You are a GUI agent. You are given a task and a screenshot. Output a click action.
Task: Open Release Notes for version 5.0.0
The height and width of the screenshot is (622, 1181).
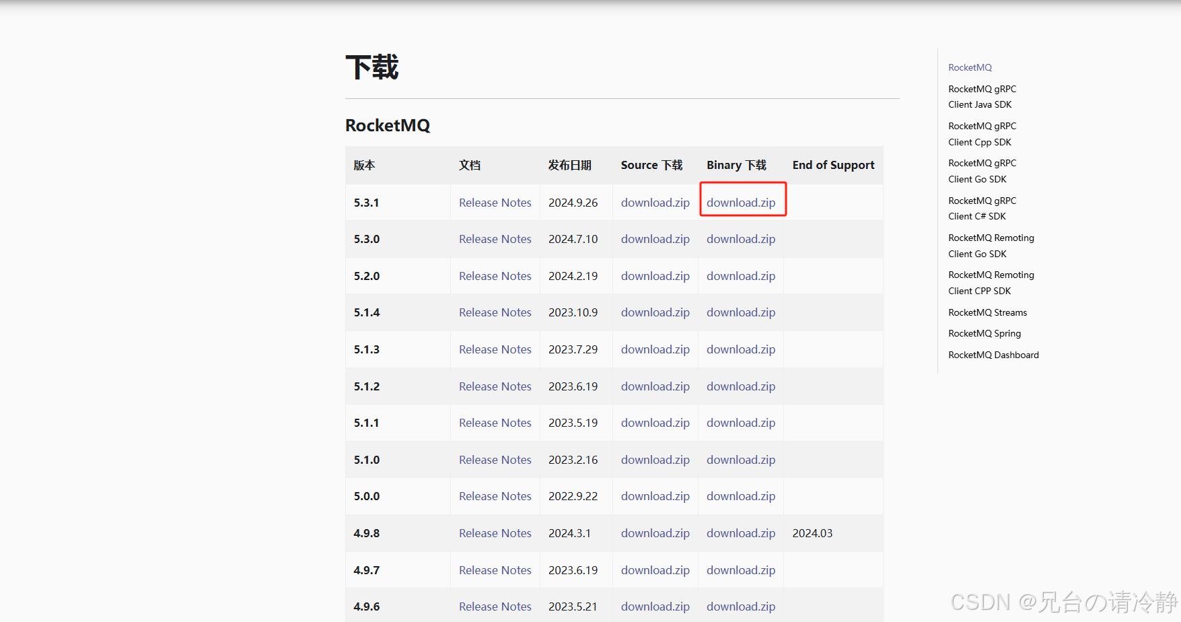pyautogui.click(x=495, y=496)
